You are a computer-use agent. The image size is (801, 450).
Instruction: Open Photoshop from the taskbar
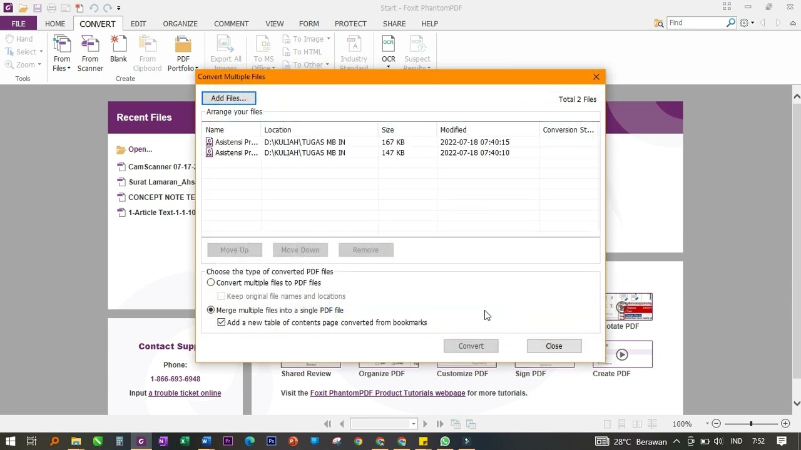(x=271, y=441)
